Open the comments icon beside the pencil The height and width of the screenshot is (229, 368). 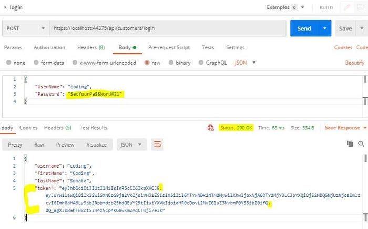[x=360, y=7]
